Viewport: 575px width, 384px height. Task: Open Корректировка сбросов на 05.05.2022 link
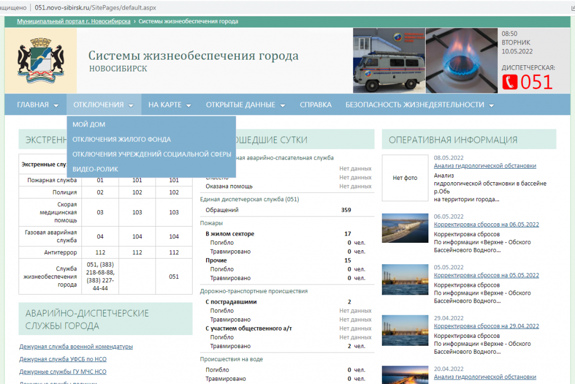pos(486,275)
